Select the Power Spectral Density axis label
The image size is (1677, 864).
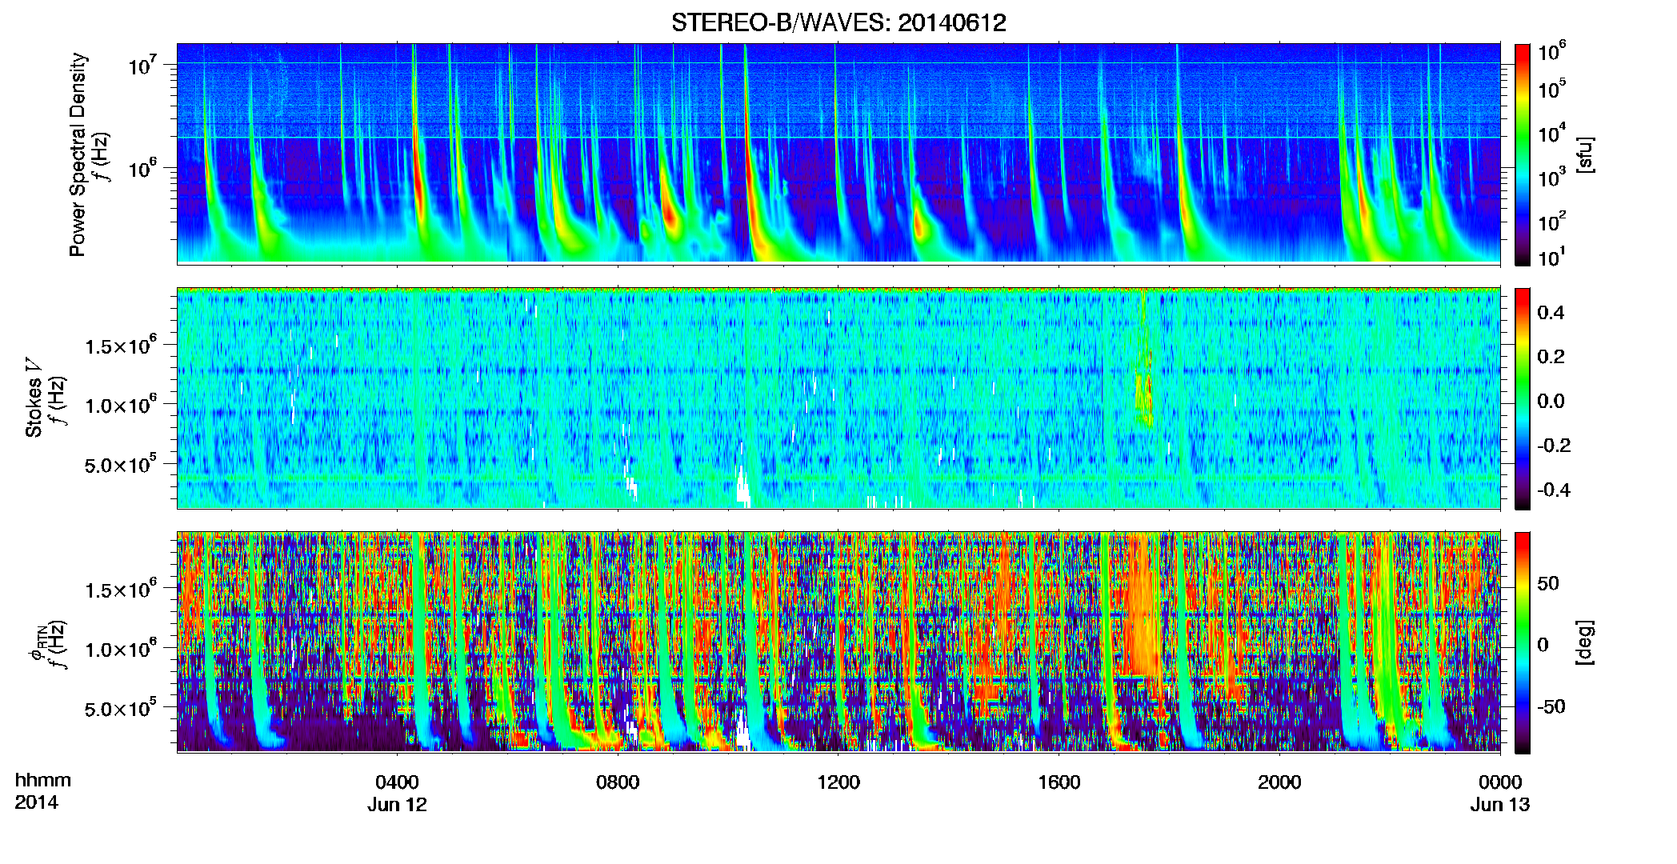tap(78, 154)
